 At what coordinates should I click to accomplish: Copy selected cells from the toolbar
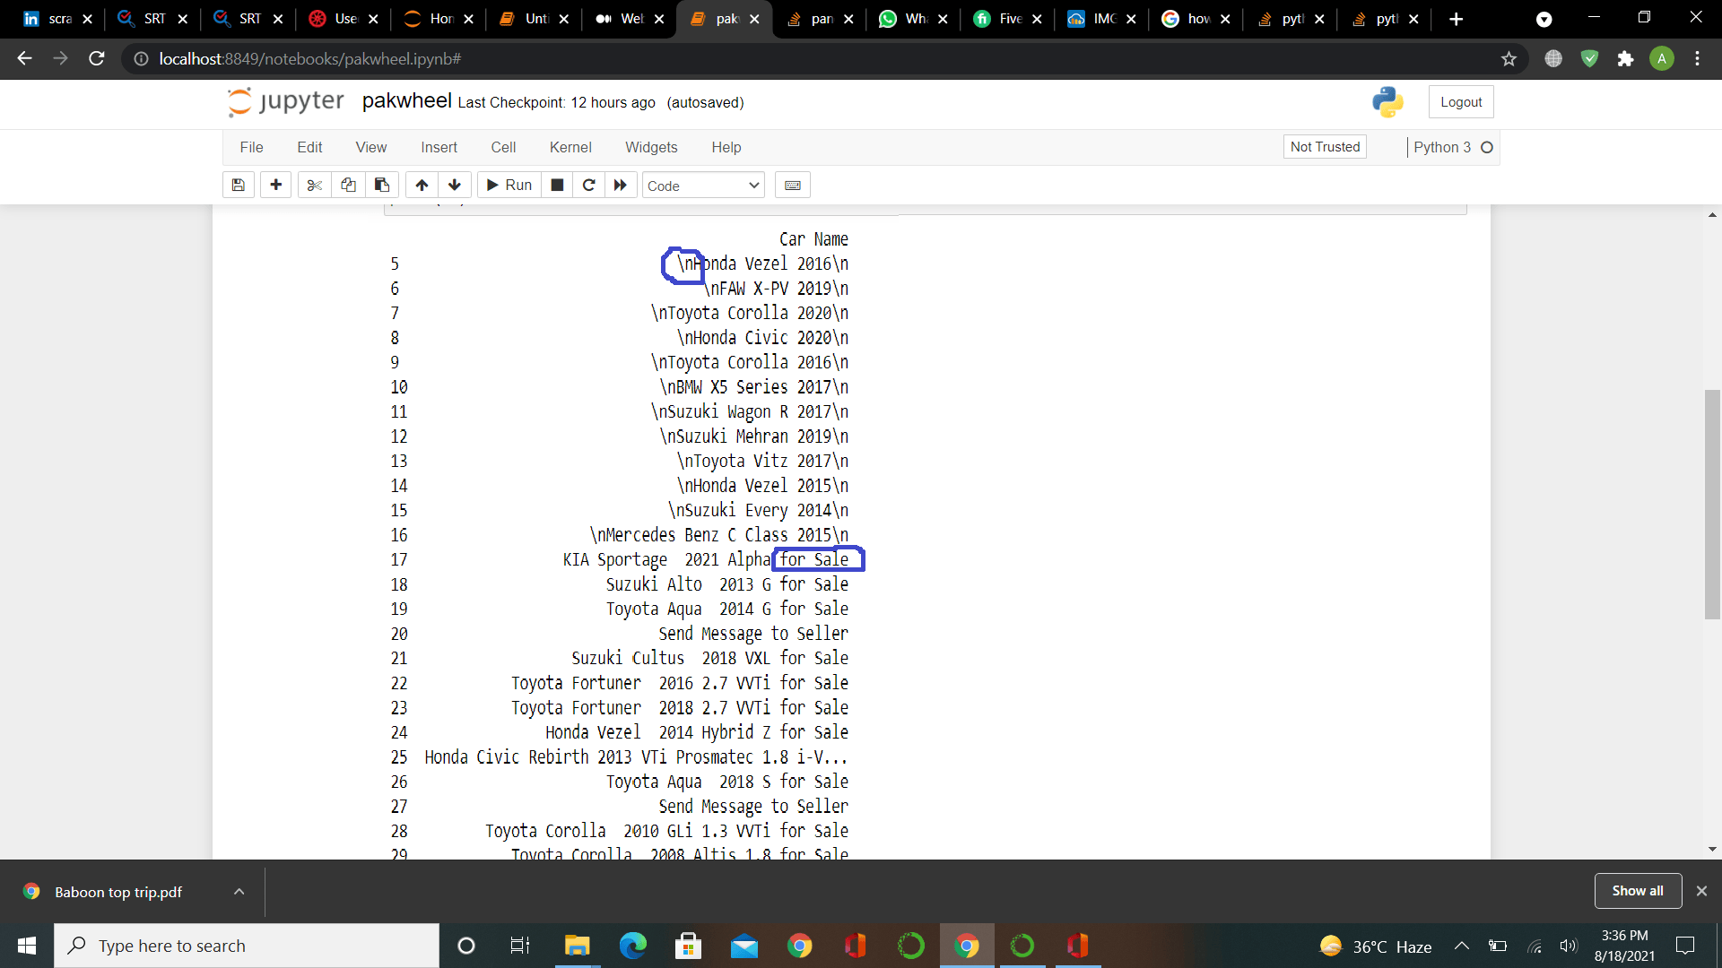[348, 186]
